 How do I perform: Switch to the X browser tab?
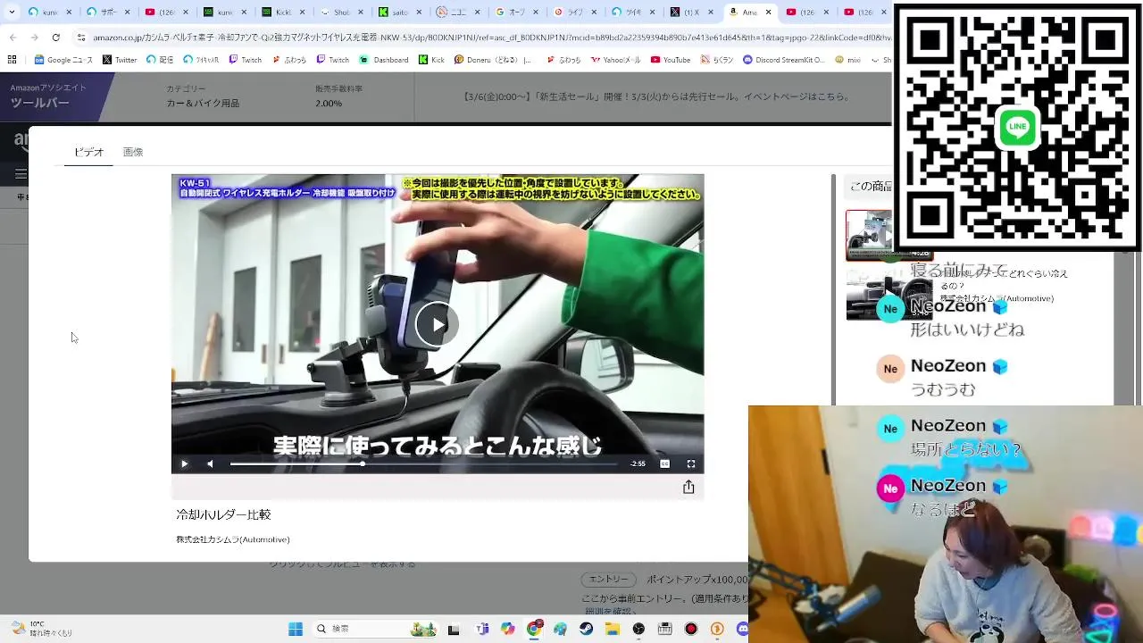(x=692, y=13)
